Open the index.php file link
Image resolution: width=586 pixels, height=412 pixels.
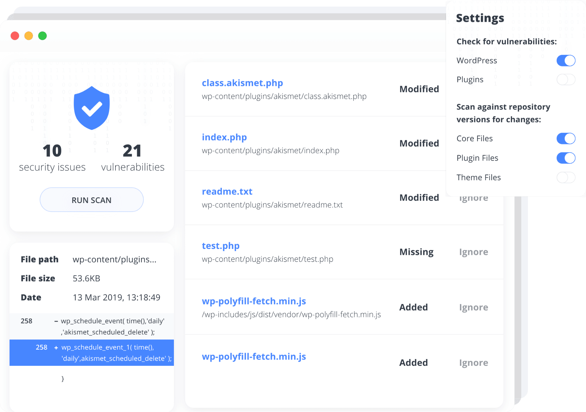click(x=224, y=137)
